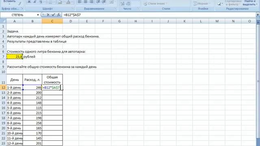
Task: Select column D header
Action: coord(71,21)
